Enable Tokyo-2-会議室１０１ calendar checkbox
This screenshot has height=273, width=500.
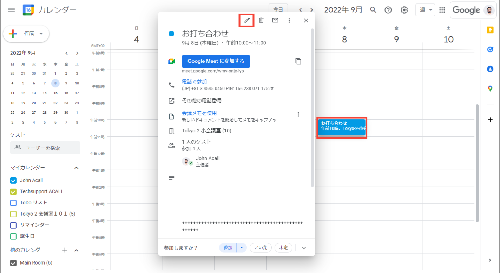pyautogui.click(x=13, y=214)
